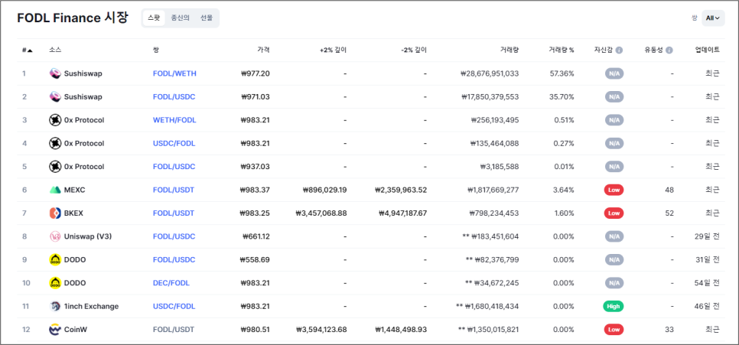Click the 1inch Exchange logo
The image size is (739, 345).
click(x=55, y=306)
